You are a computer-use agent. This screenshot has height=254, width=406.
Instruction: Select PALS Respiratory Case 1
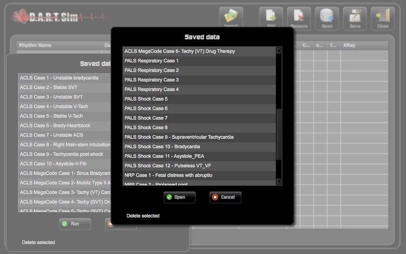click(x=199, y=61)
